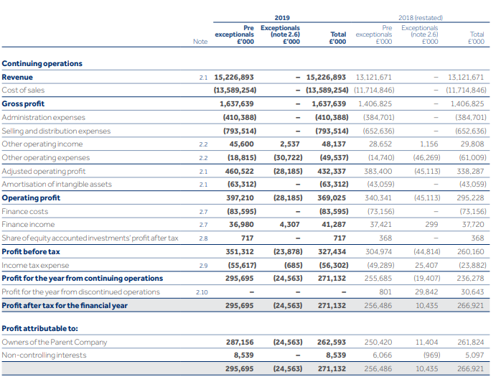Click the 'Revenue' row label
This screenshot has width=496, height=377.
click(17, 78)
